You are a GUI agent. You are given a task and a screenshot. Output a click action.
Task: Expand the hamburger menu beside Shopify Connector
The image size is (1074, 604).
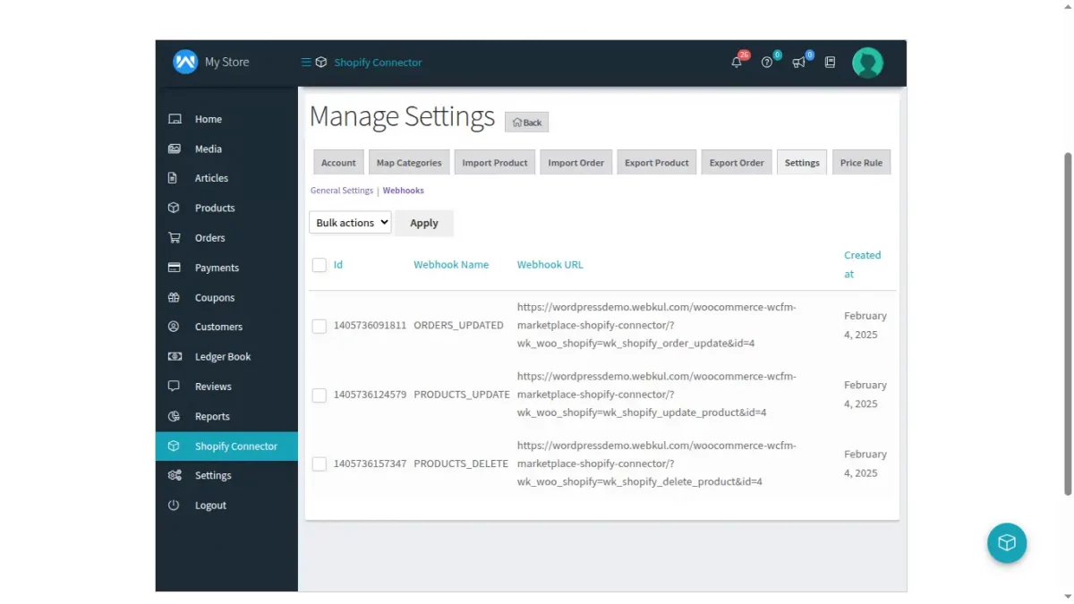pyautogui.click(x=304, y=62)
